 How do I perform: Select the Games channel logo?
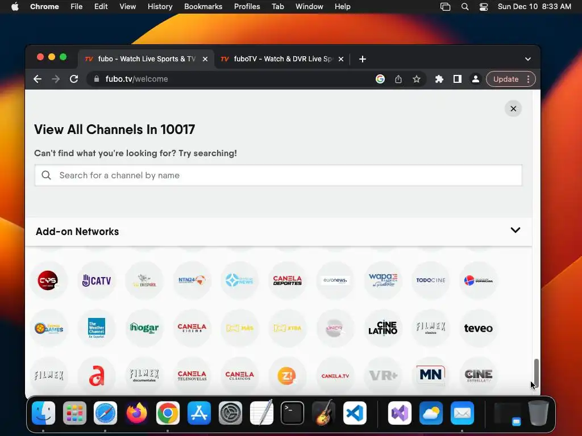coord(49,328)
